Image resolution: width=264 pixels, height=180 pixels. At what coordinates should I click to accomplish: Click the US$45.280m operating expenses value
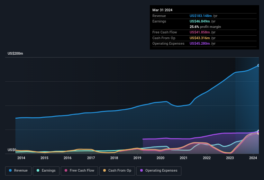[200, 44]
